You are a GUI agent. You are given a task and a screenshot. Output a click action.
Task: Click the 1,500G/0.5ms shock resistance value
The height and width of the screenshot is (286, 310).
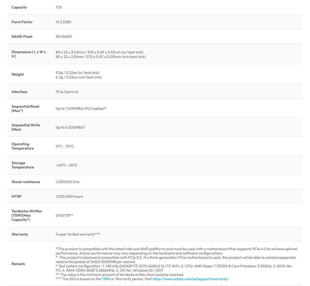click(x=68, y=182)
